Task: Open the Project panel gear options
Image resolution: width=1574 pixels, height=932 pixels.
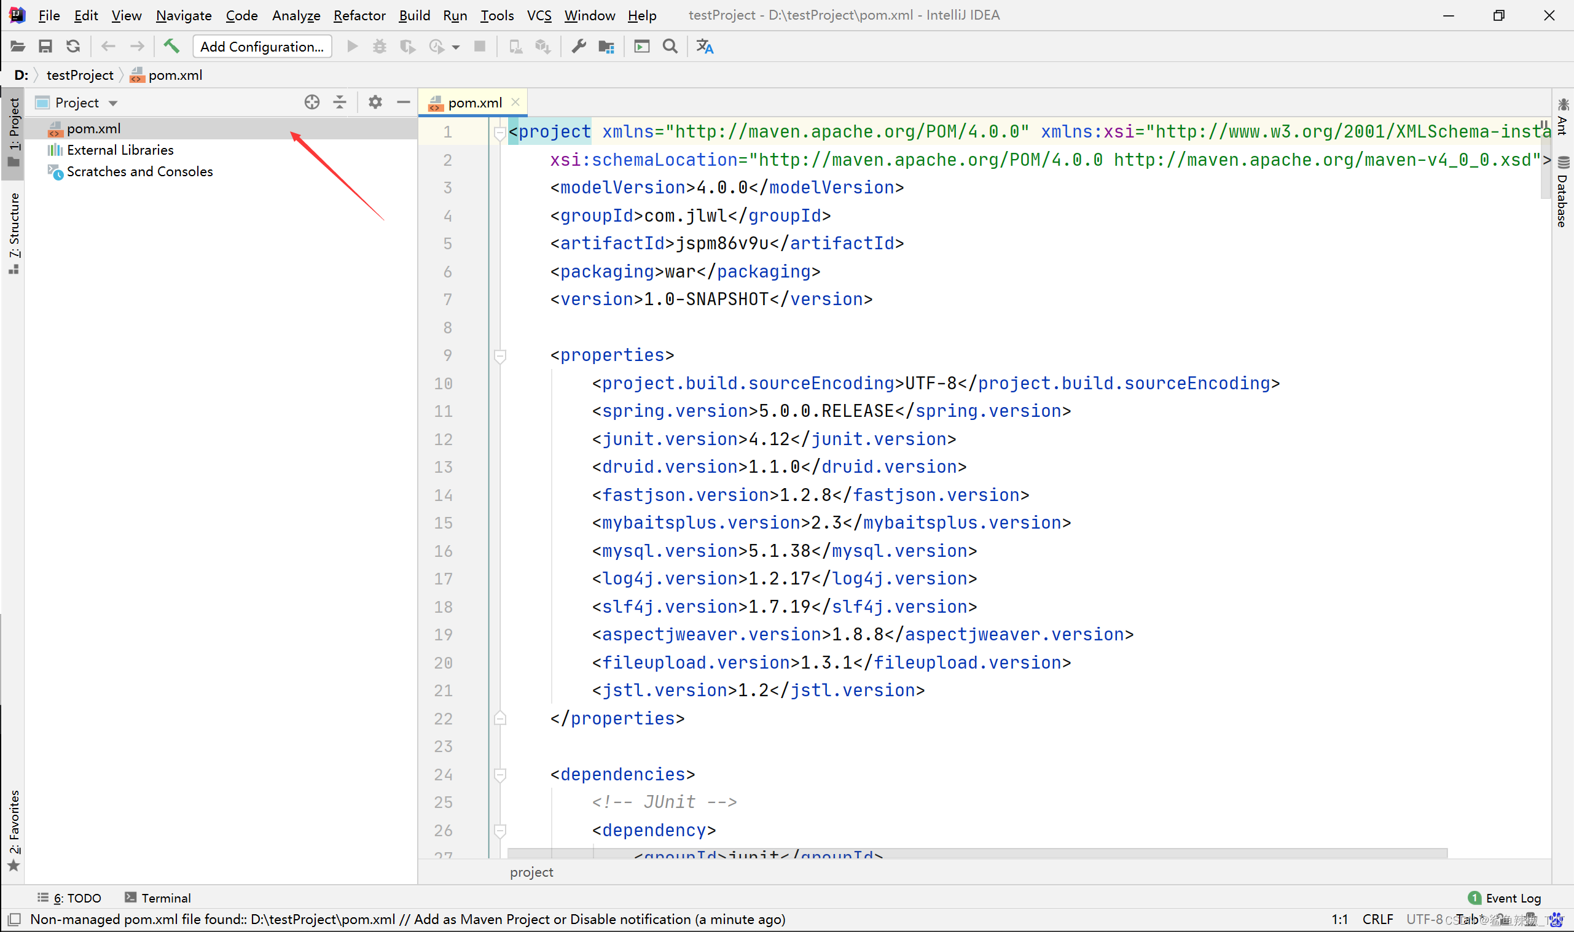Action: [375, 103]
